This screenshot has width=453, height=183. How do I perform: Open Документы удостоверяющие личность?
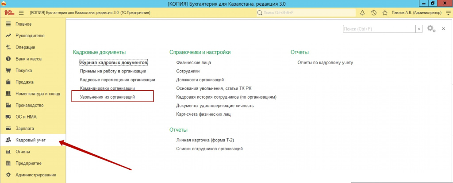point(215,105)
